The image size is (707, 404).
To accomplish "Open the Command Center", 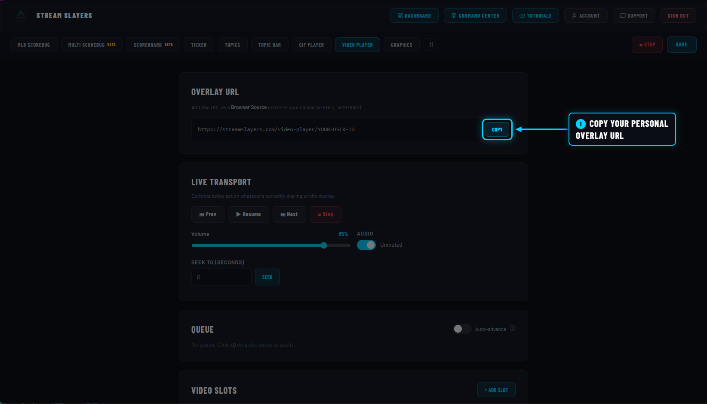I will (x=475, y=15).
